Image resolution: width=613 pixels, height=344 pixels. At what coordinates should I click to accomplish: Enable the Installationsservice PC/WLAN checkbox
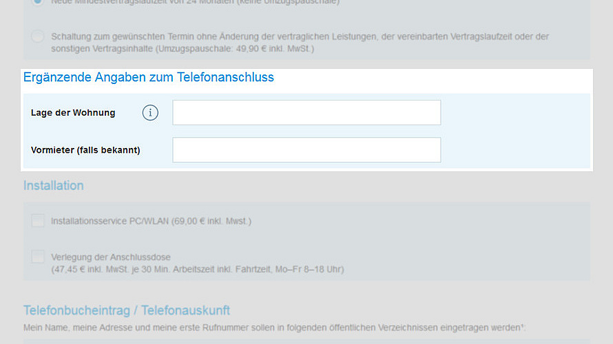tap(37, 221)
